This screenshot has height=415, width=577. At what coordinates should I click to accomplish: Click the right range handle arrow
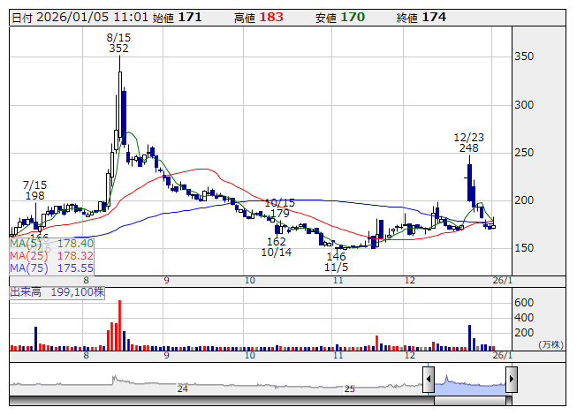(511, 381)
